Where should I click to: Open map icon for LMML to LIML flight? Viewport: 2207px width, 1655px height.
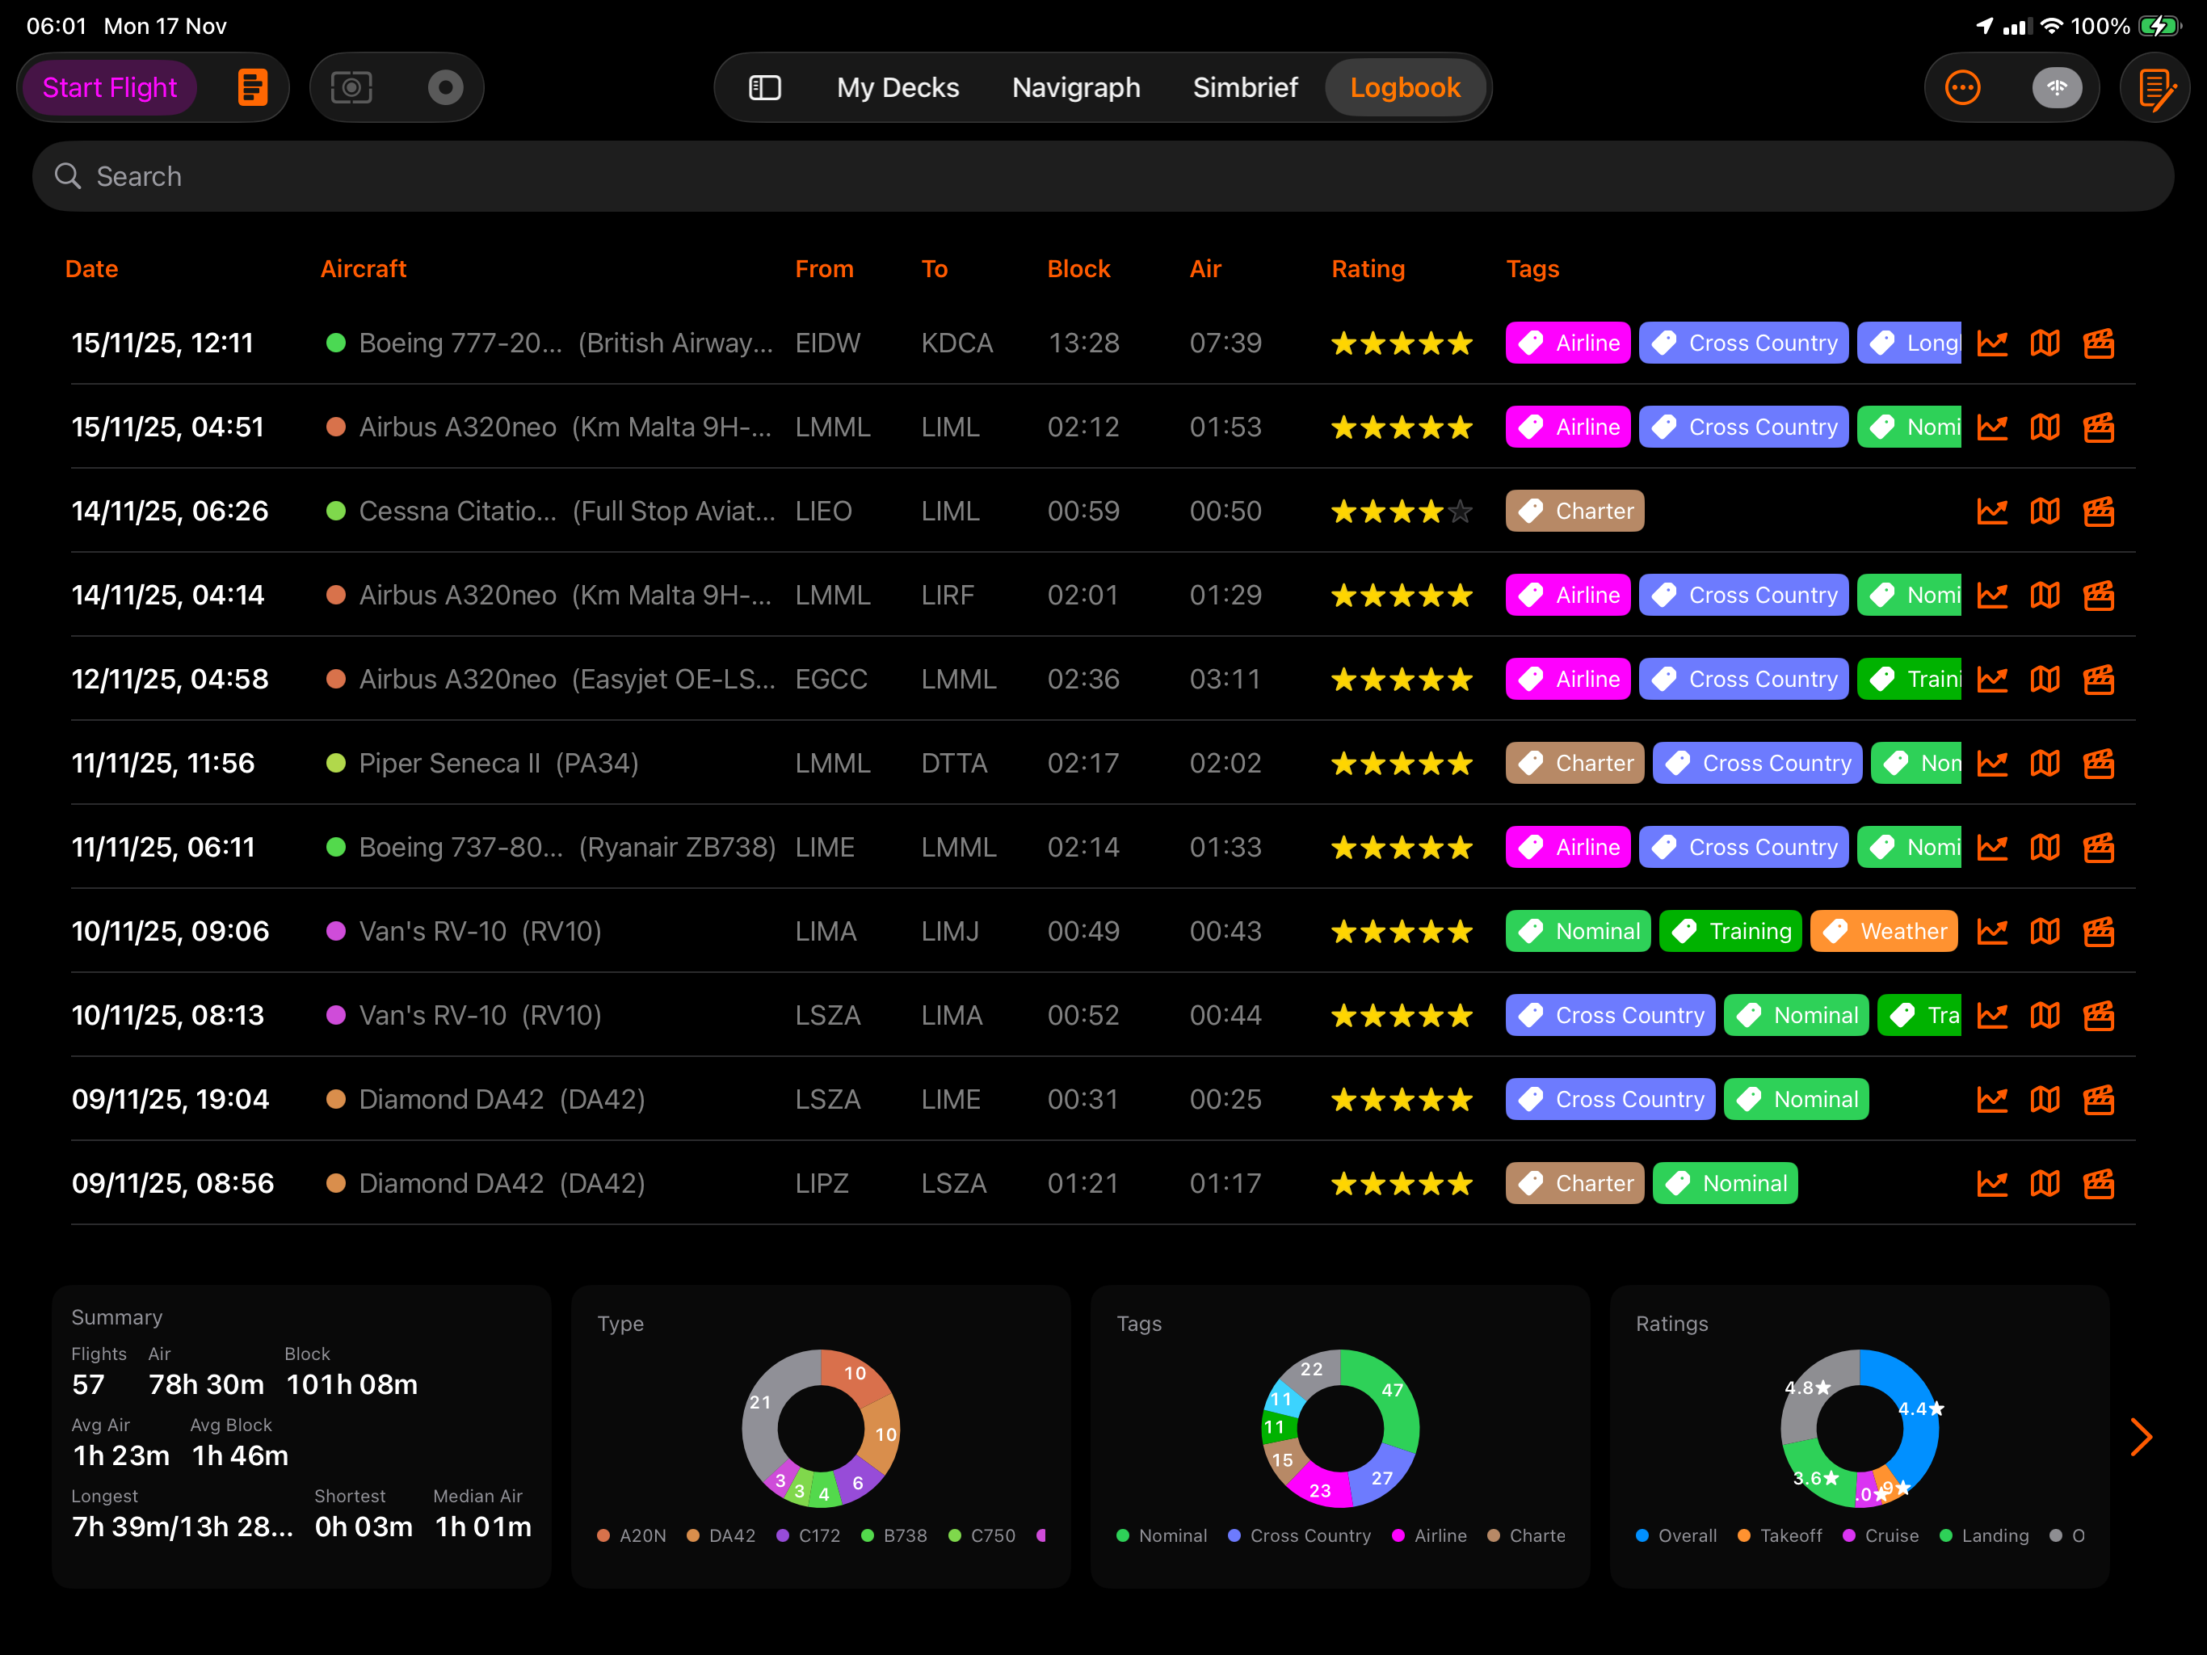click(2045, 427)
